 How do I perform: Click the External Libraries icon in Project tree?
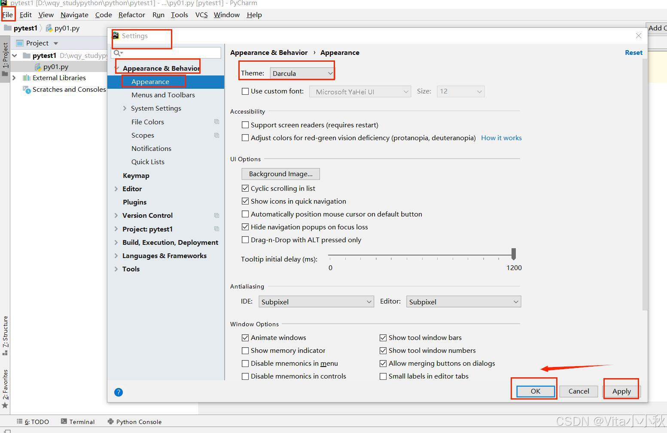click(x=27, y=78)
